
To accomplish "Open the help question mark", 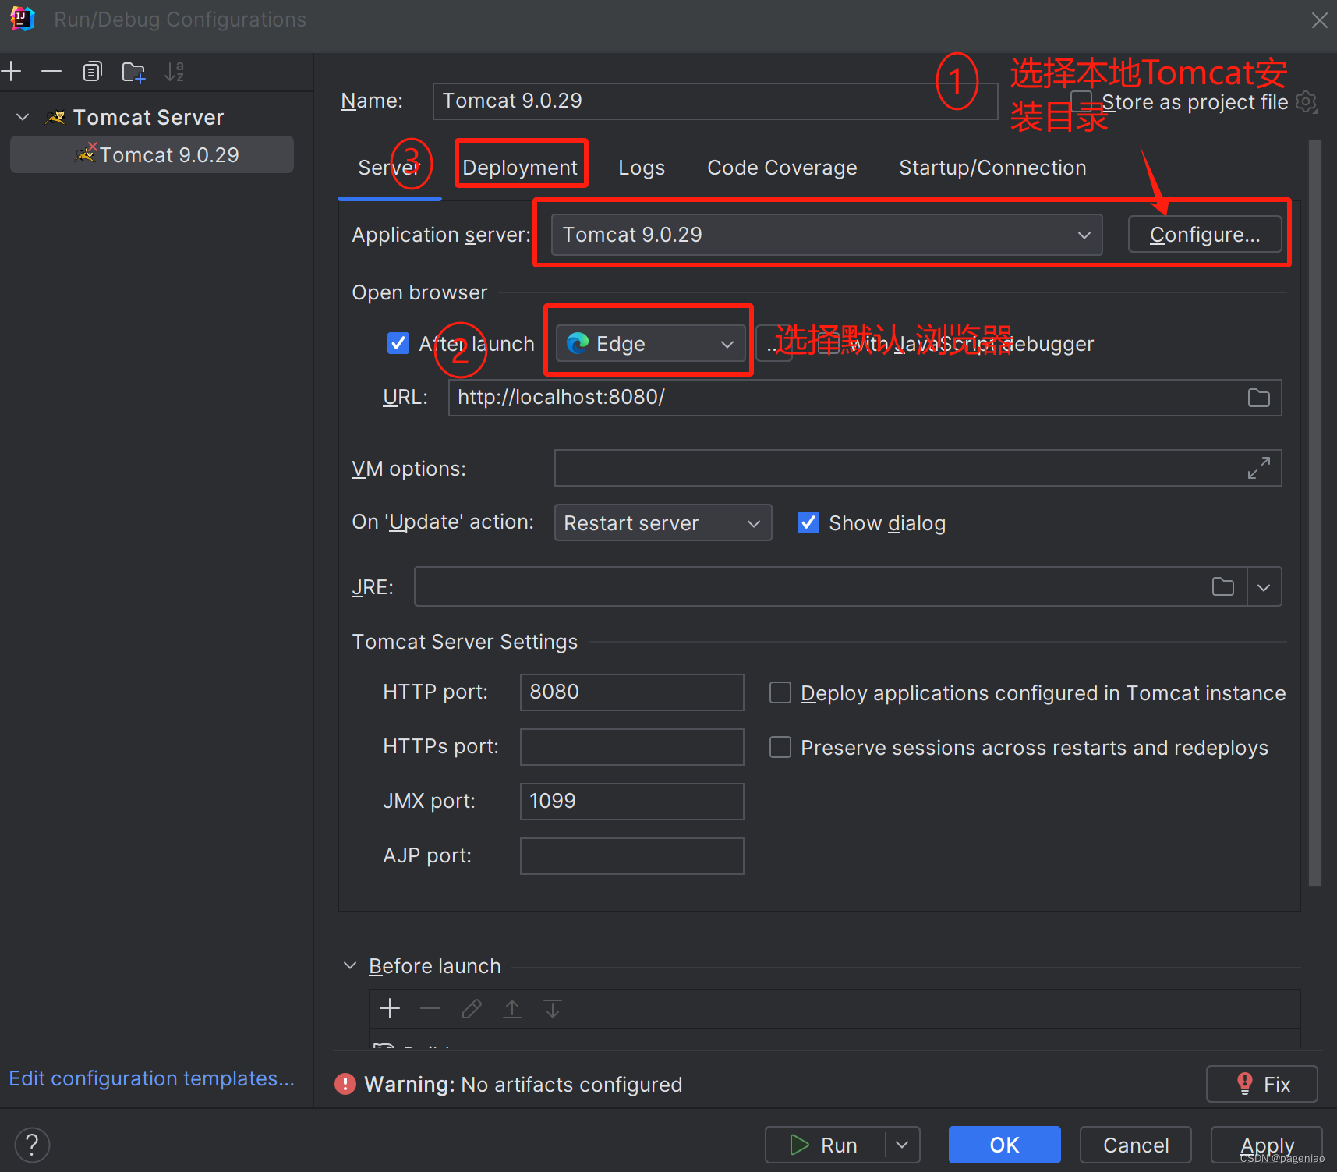I will [32, 1145].
